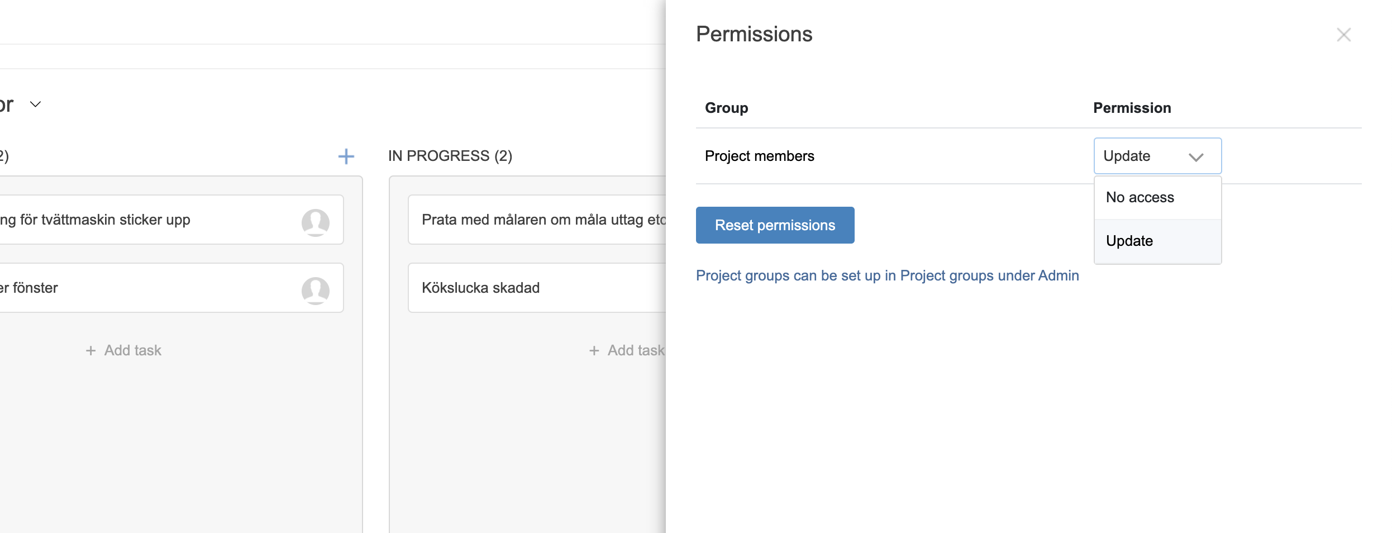The width and height of the screenshot is (1392, 533).
Task: Click Add task in the first column
Action: click(x=123, y=350)
